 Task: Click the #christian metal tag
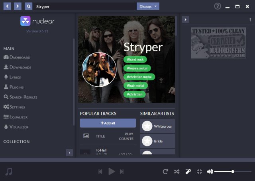pyautogui.click(x=139, y=77)
